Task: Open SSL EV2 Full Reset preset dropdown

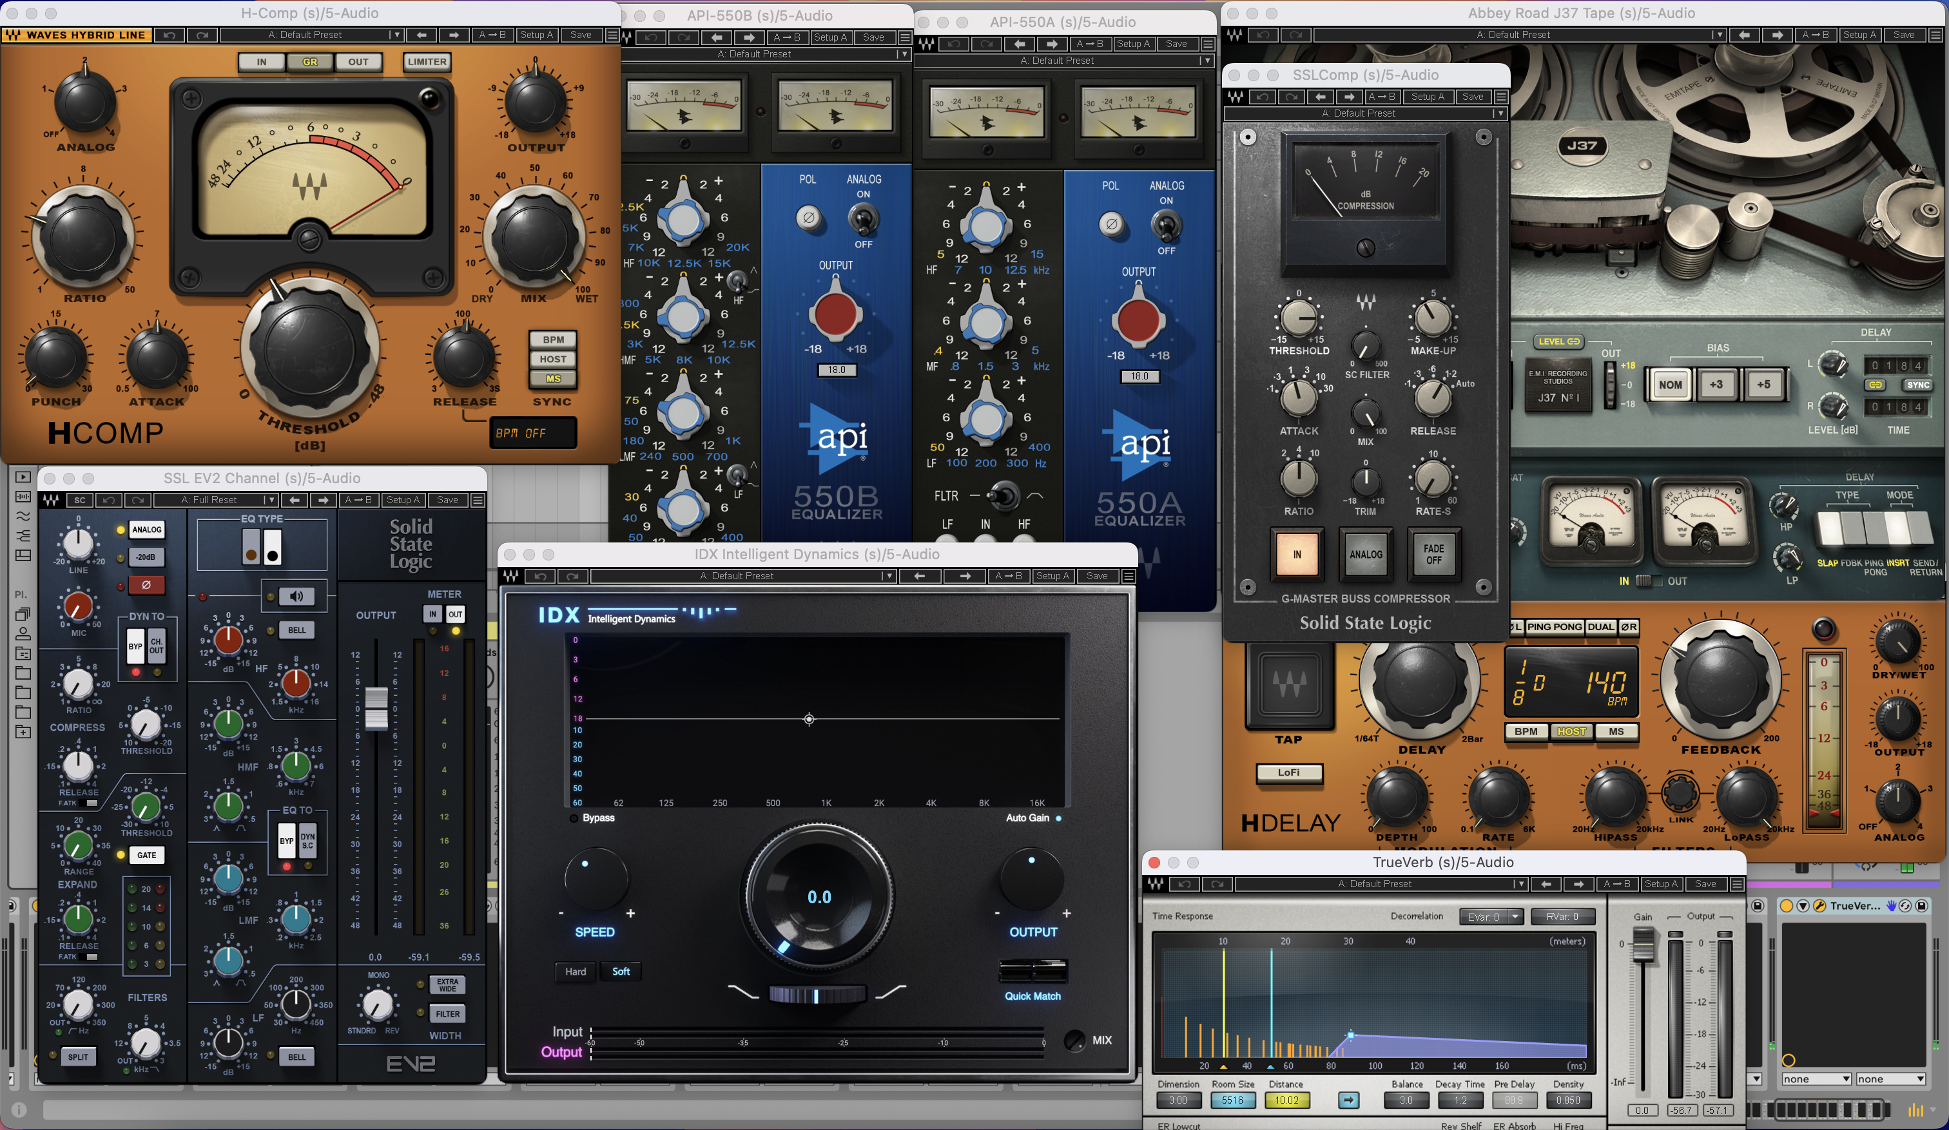Action: (x=215, y=500)
